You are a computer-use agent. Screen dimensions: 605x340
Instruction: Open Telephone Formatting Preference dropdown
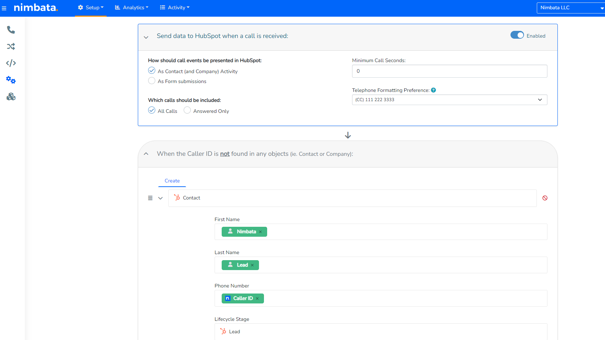449,100
